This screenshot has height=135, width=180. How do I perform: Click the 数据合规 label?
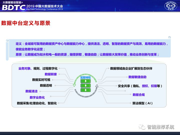click(139, 95)
